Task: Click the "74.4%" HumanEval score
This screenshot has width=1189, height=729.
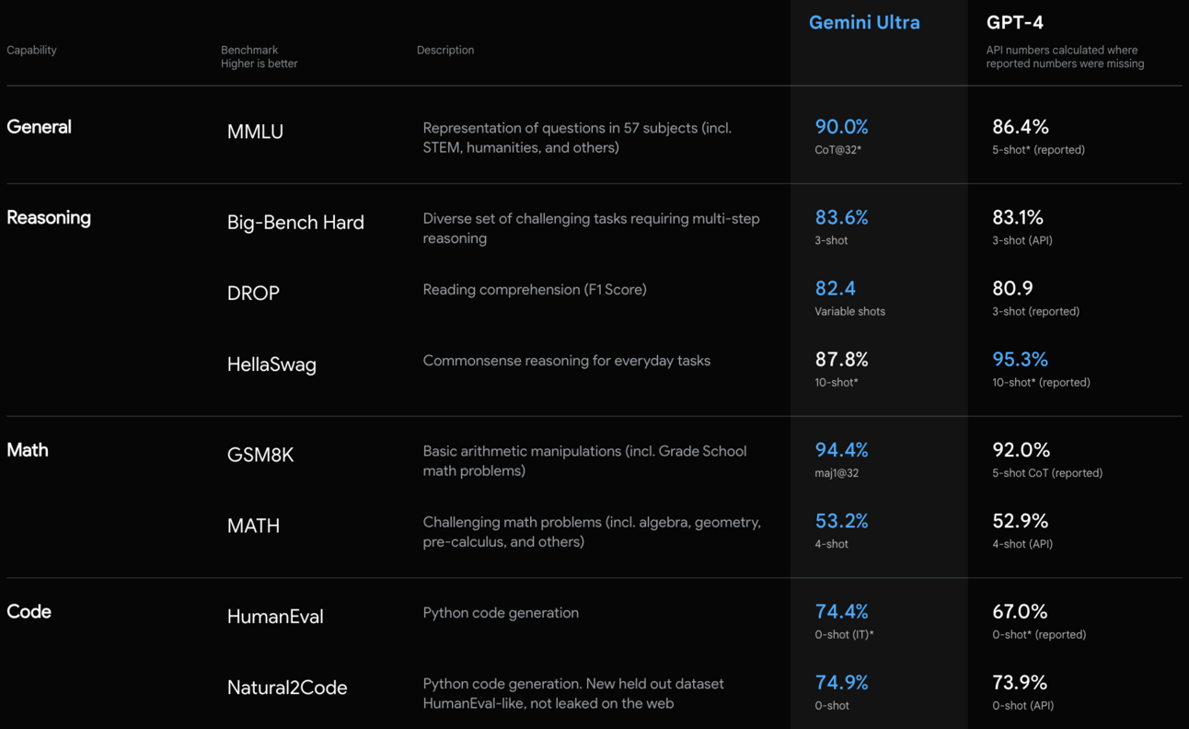Action: (841, 611)
